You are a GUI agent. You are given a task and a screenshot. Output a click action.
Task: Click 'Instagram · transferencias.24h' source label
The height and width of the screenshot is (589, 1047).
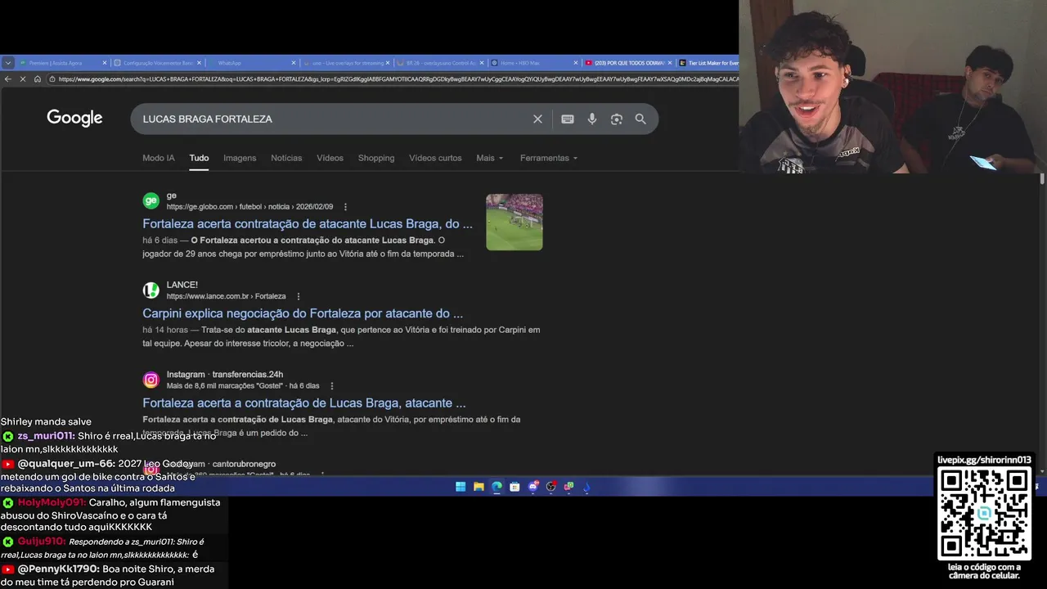[225, 375]
